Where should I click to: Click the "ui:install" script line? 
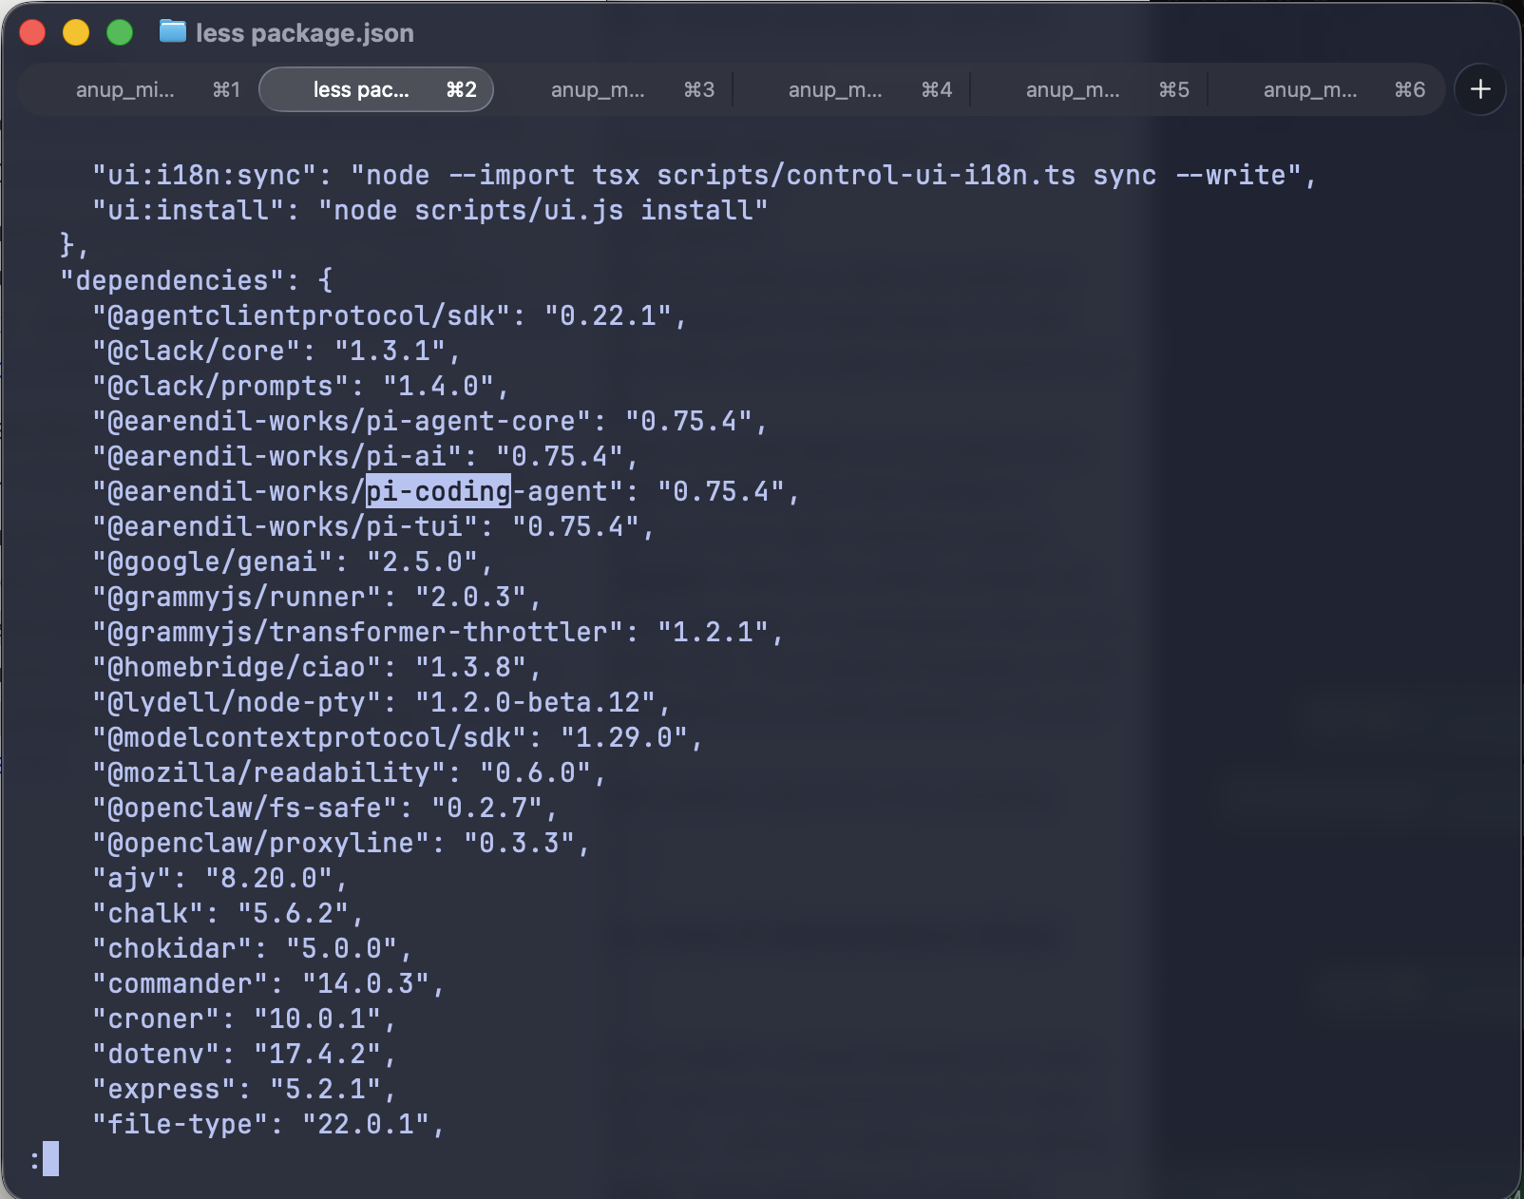pyautogui.click(x=429, y=210)
